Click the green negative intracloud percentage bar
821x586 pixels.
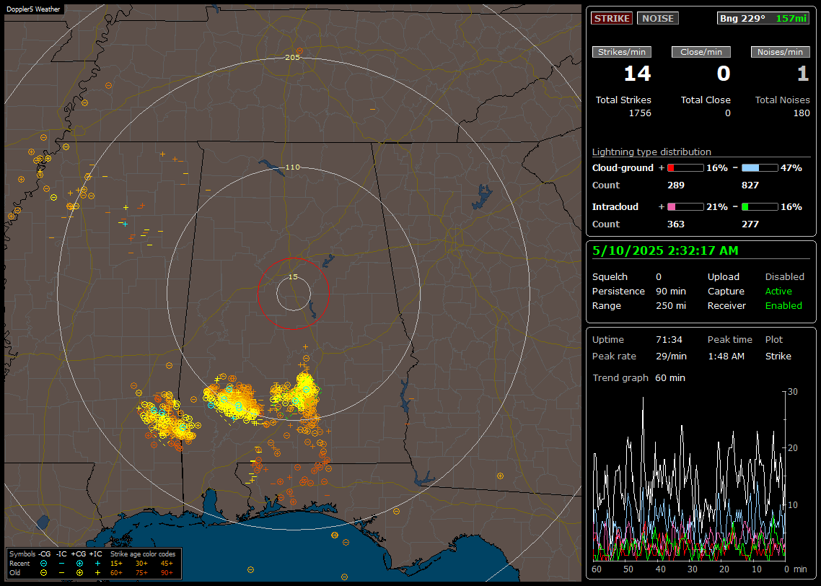[x=760, y=207]
